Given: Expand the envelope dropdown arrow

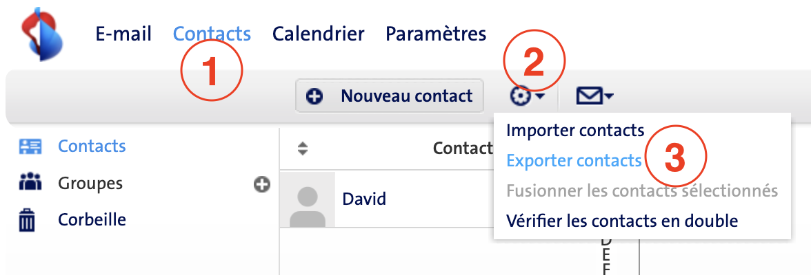Looking at the screenshot, I should [x=609, y=96].
